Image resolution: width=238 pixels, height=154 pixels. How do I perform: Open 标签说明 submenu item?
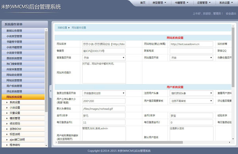pyautogui.click(x=23, y=134)
